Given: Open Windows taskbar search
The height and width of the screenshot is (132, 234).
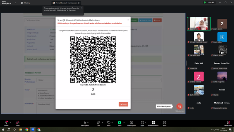Looking at the screenshot, I should pyautogui.click(x=9, y=129).
